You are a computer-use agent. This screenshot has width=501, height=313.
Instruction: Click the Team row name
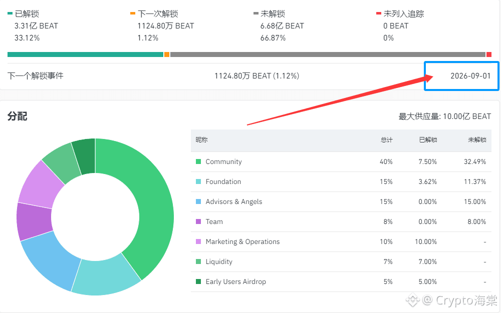214,221
